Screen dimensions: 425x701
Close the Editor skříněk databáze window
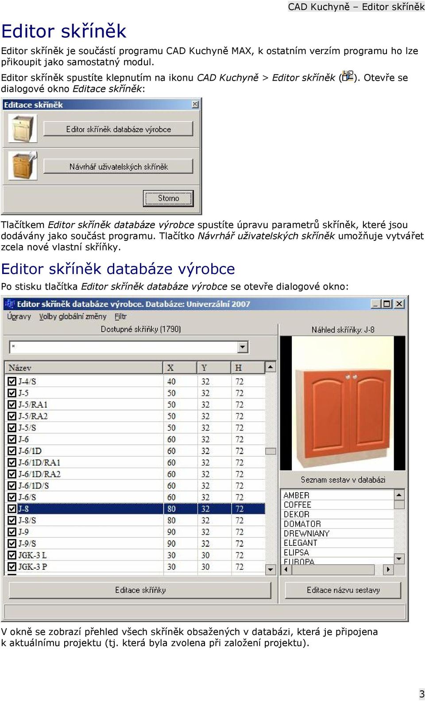coord(399,304)
